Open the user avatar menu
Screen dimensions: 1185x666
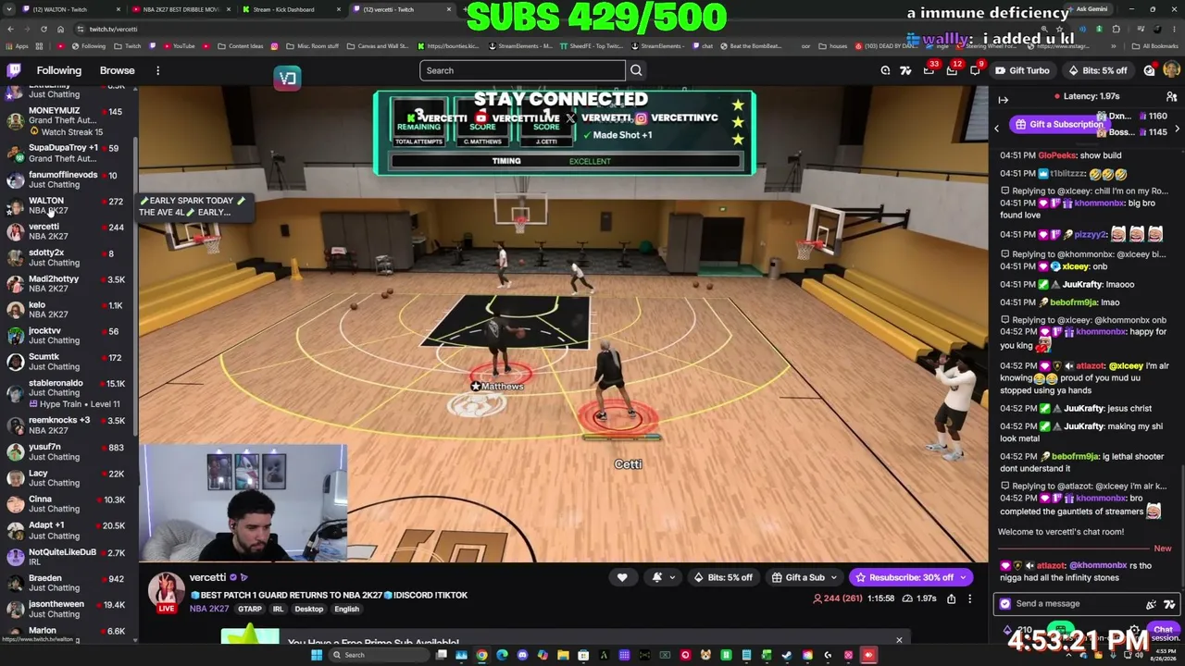(1171, 70)
